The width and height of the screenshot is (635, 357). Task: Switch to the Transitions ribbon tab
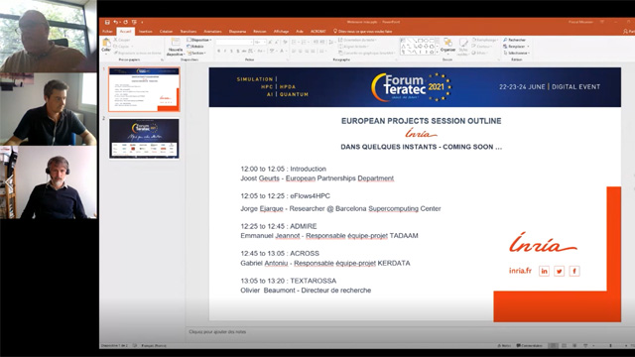188,31
